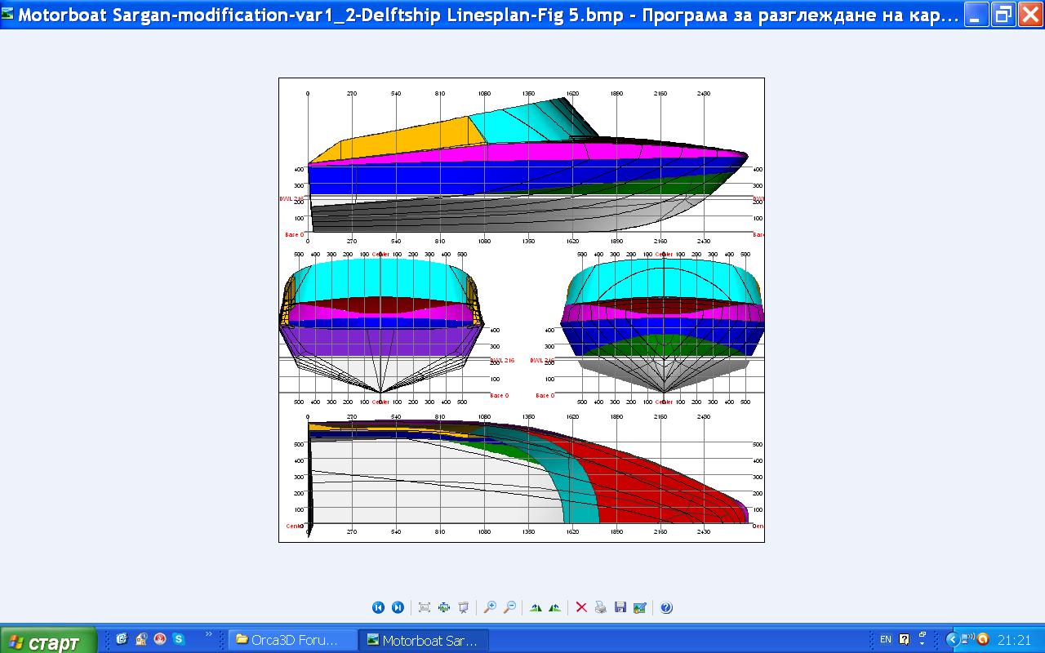Expand the quick launch chevron
Screen dimensions: 1045x653
click(x=209, y=634)
